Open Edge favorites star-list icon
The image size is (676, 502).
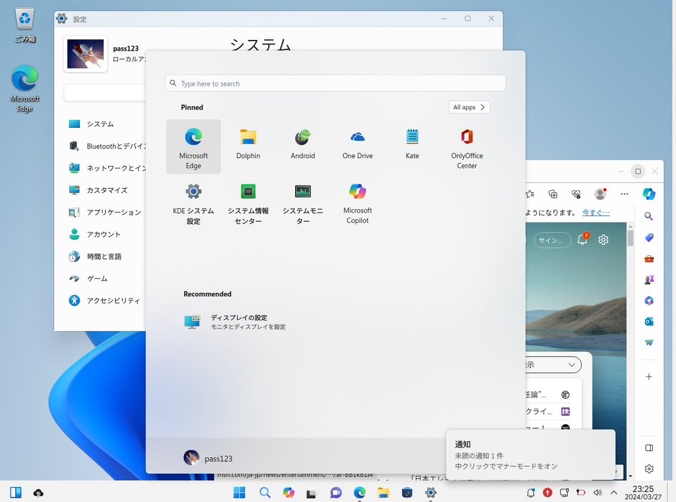pos(530,194)
